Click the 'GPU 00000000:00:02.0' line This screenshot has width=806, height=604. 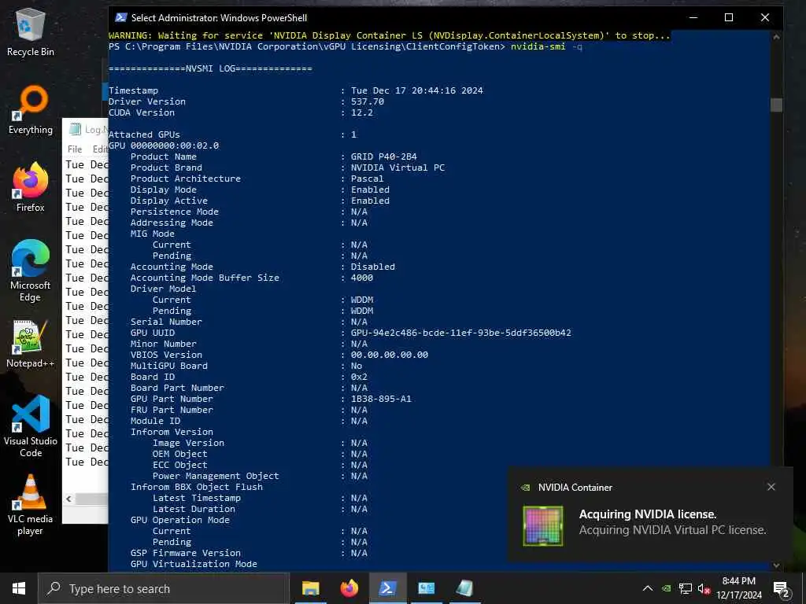164,145
